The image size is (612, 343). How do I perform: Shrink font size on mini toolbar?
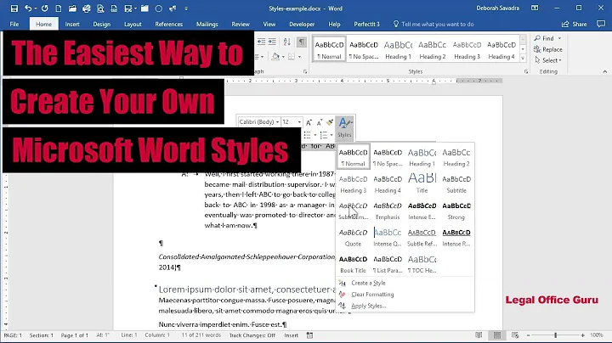click(x=320, y=122)
